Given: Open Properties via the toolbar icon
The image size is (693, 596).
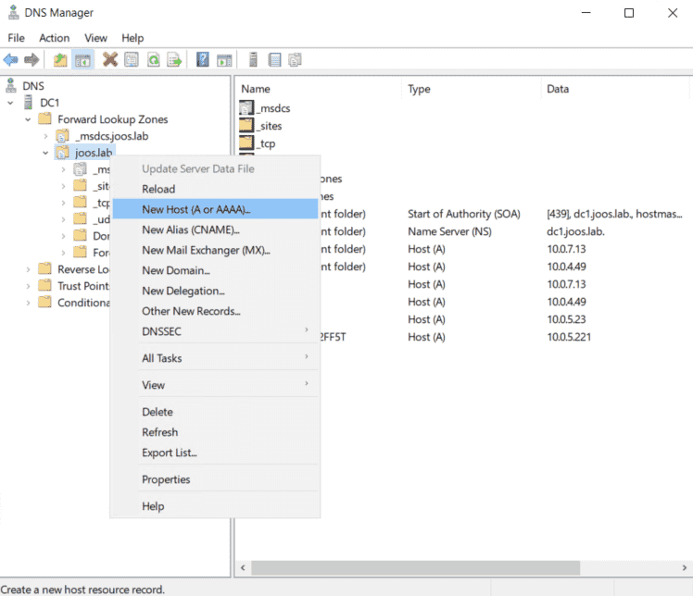Looking at the screenshot, I should [x=132, y=59].
